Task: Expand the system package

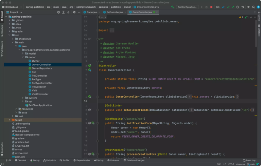Action: click(x=23, y=98)
